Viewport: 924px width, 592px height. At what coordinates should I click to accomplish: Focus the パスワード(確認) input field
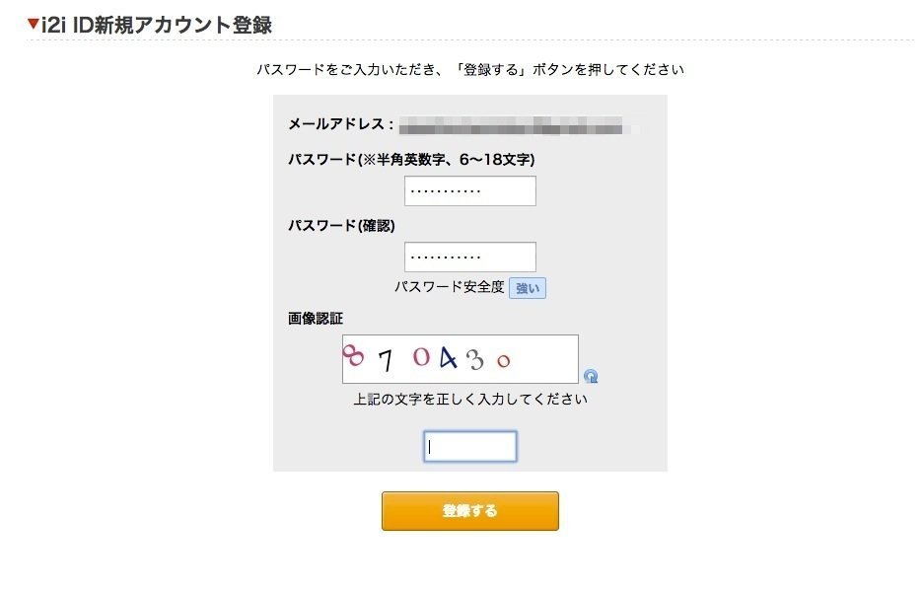[470, 257]
